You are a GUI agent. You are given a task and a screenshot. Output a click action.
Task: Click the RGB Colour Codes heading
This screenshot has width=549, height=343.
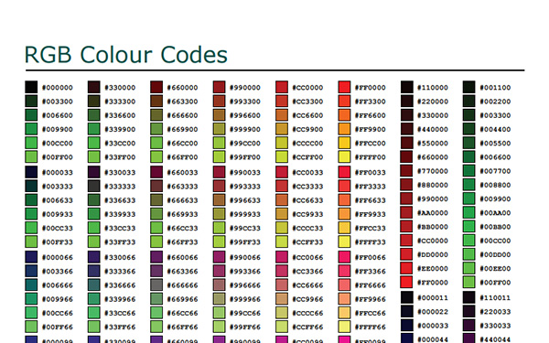coord(126,55)
